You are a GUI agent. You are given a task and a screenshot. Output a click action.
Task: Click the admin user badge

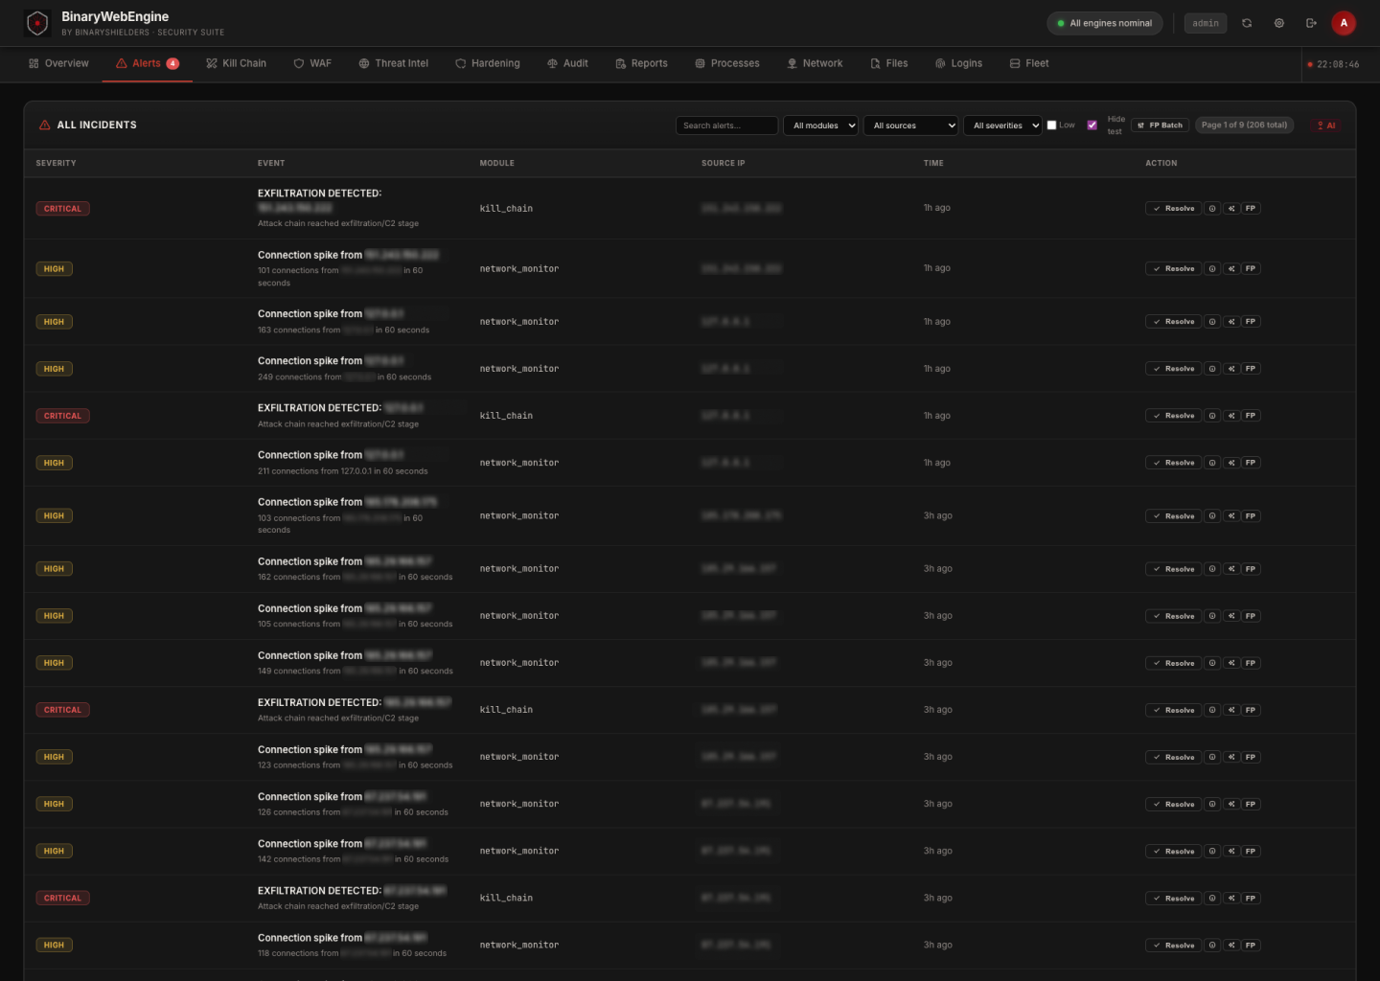pyautogui.click(x=1206, y=23)
